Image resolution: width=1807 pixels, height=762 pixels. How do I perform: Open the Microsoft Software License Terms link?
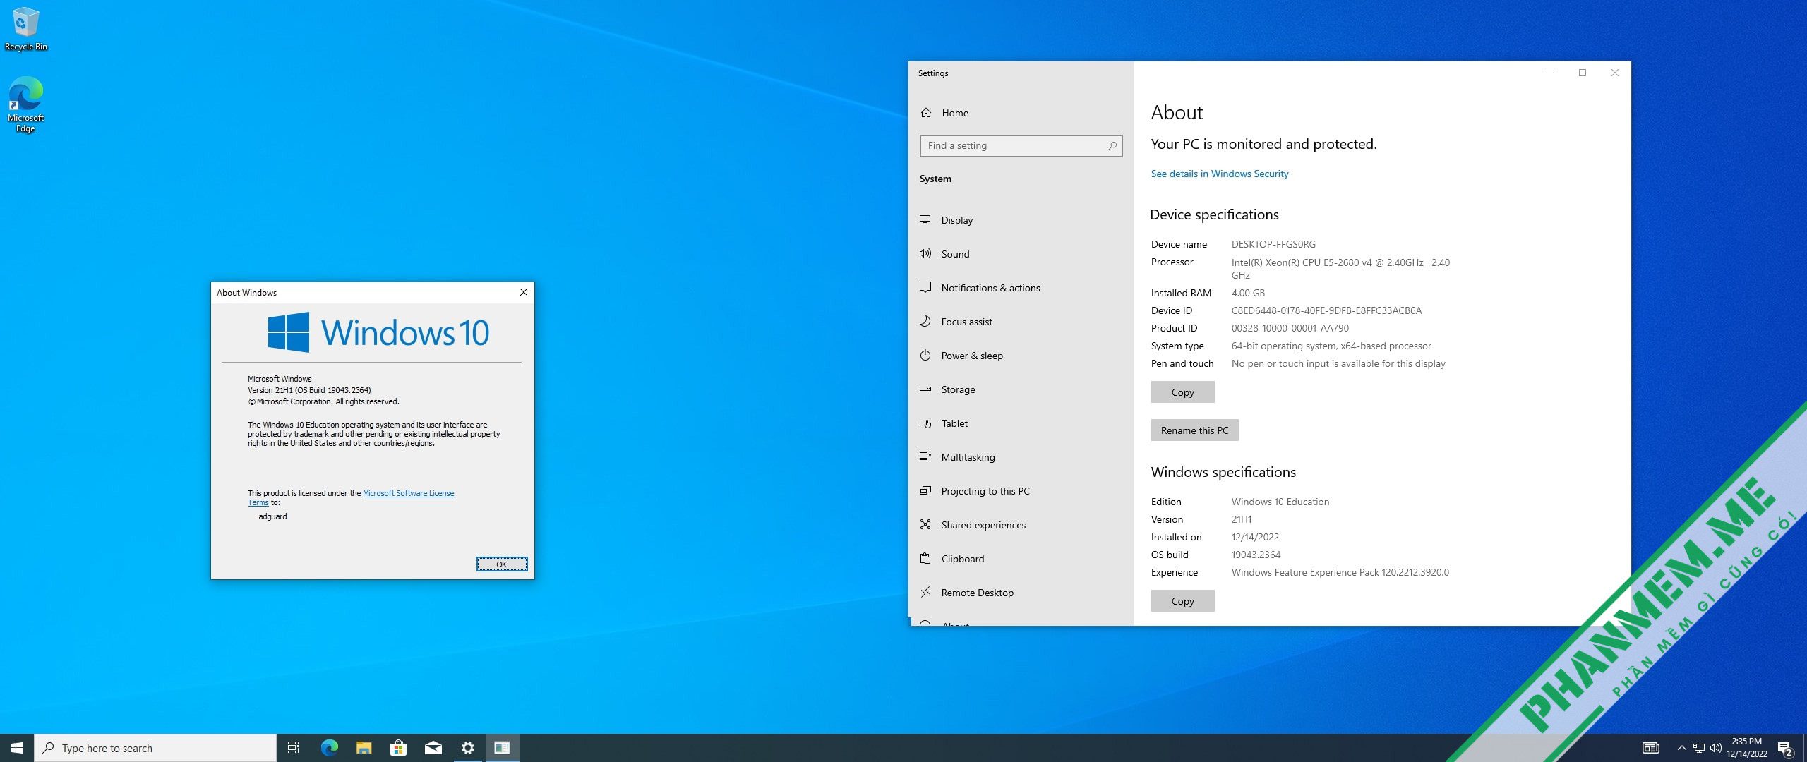408,493
